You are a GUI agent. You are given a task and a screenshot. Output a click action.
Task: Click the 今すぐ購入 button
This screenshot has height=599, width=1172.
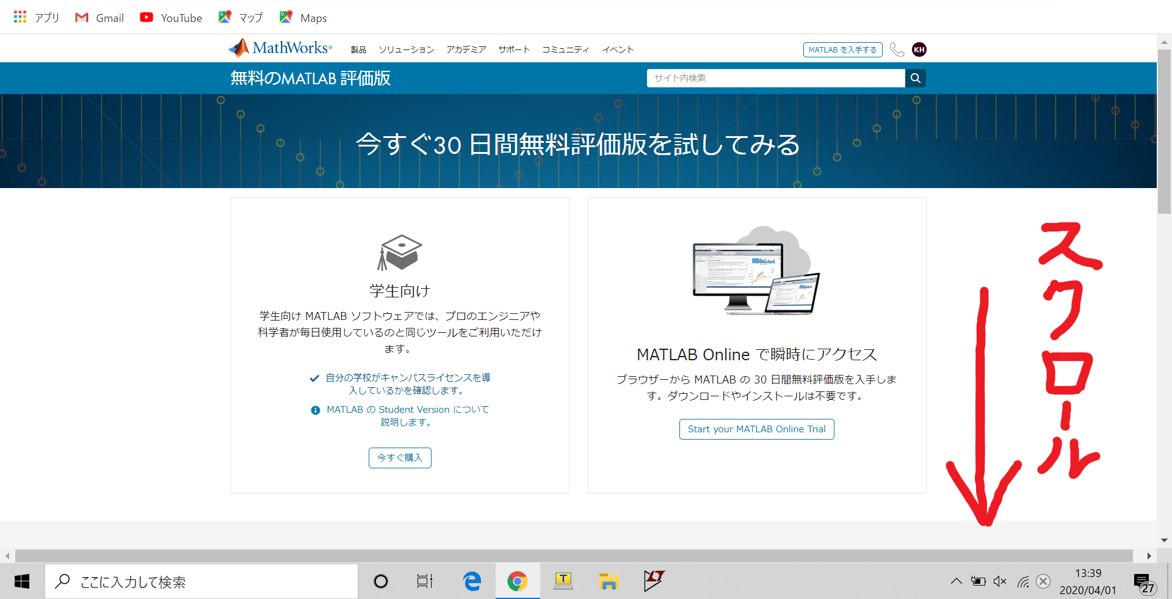pyautogui.click(x=400, y=457)
